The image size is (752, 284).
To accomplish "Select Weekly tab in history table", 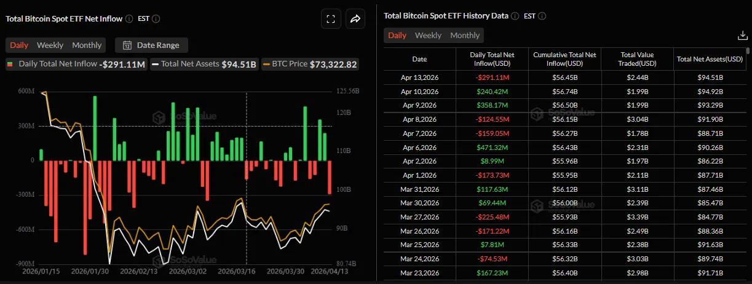I will click(x=428, y=35).
